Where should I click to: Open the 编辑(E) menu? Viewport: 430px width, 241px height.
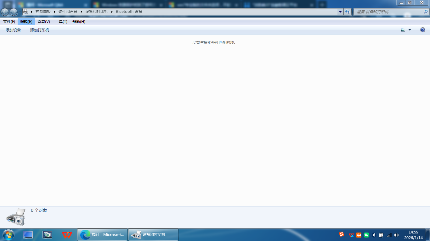[26, 22]
